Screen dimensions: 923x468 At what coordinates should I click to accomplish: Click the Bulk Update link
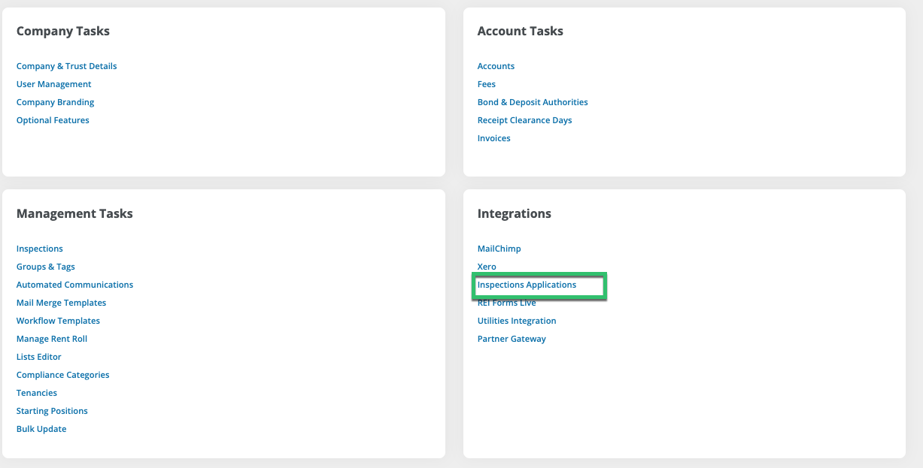pyautogui.click(x=41, y=429)
